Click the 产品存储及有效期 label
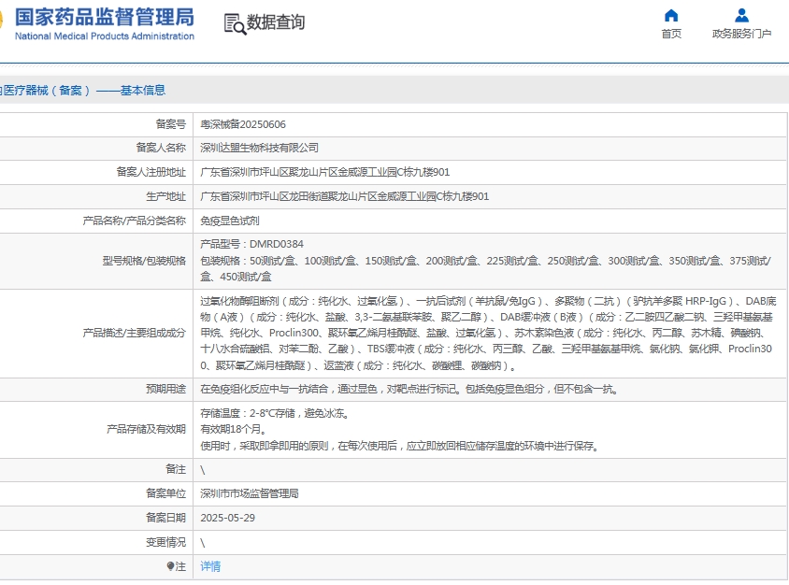This screenshot has width=789, height=585. coord(146,429)
